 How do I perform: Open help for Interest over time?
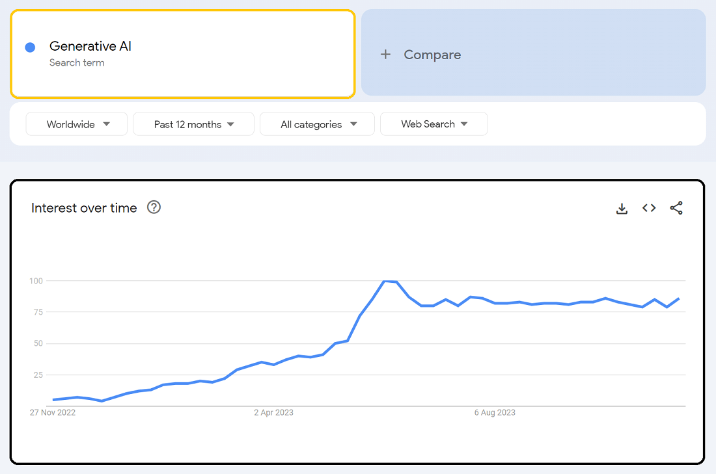point(154,207)
